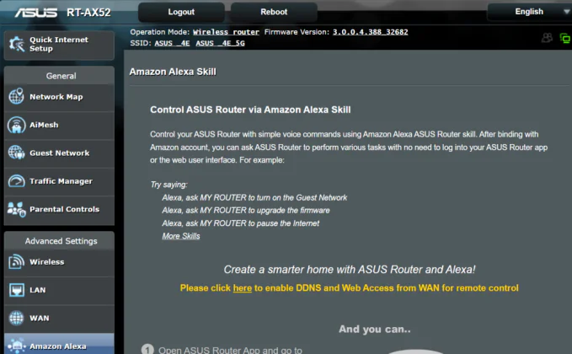
Task: Click the General section header
Action: pos(61,76)
